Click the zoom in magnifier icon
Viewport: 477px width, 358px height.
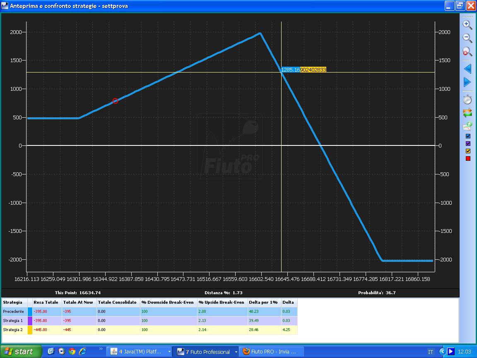[x=467, y=25]
